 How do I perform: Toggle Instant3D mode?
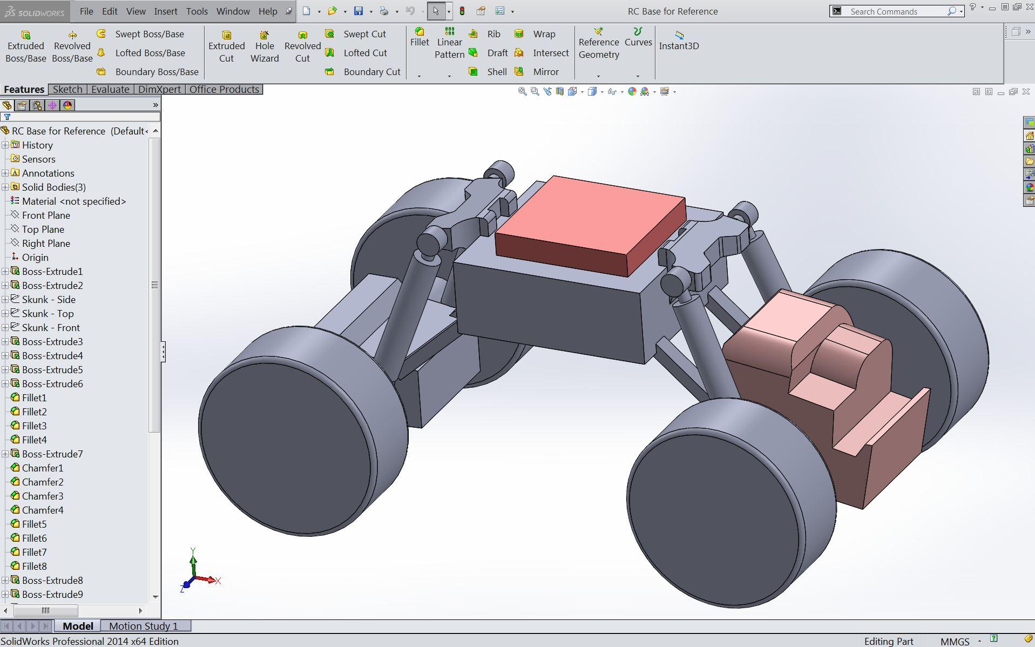tap(679, 41)
